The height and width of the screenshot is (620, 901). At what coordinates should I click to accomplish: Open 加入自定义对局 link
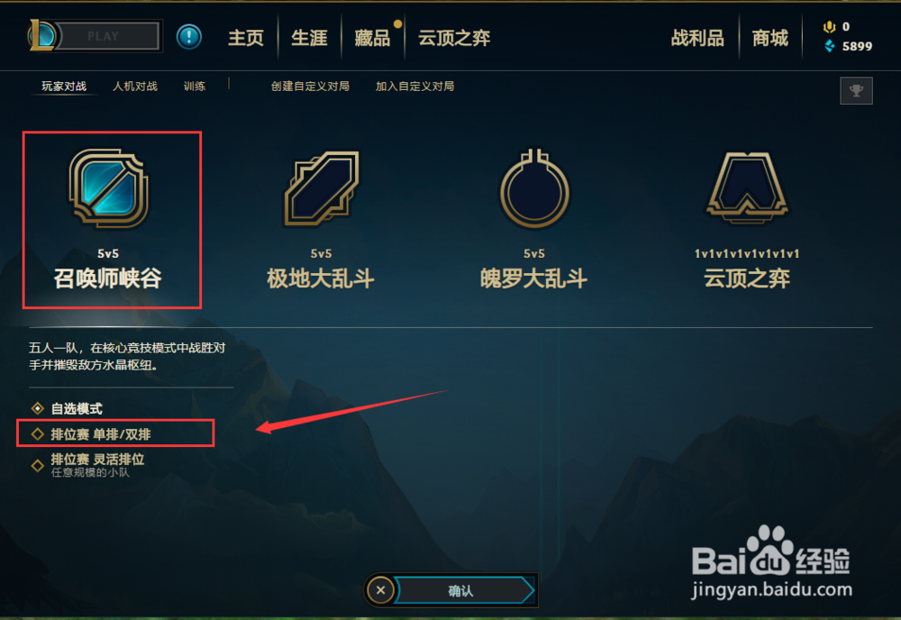[x=414, y=87]
